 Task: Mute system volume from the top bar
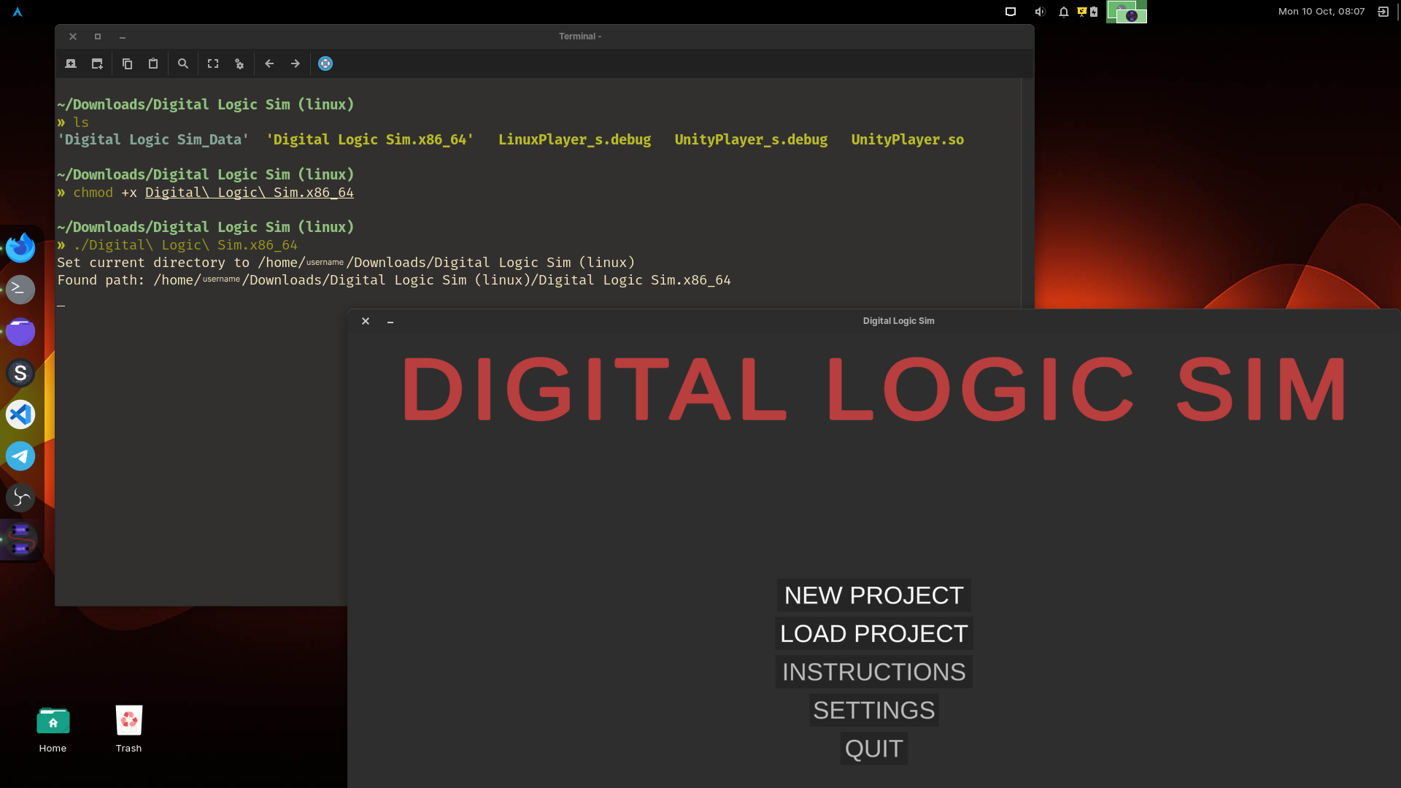(1039, 12)
